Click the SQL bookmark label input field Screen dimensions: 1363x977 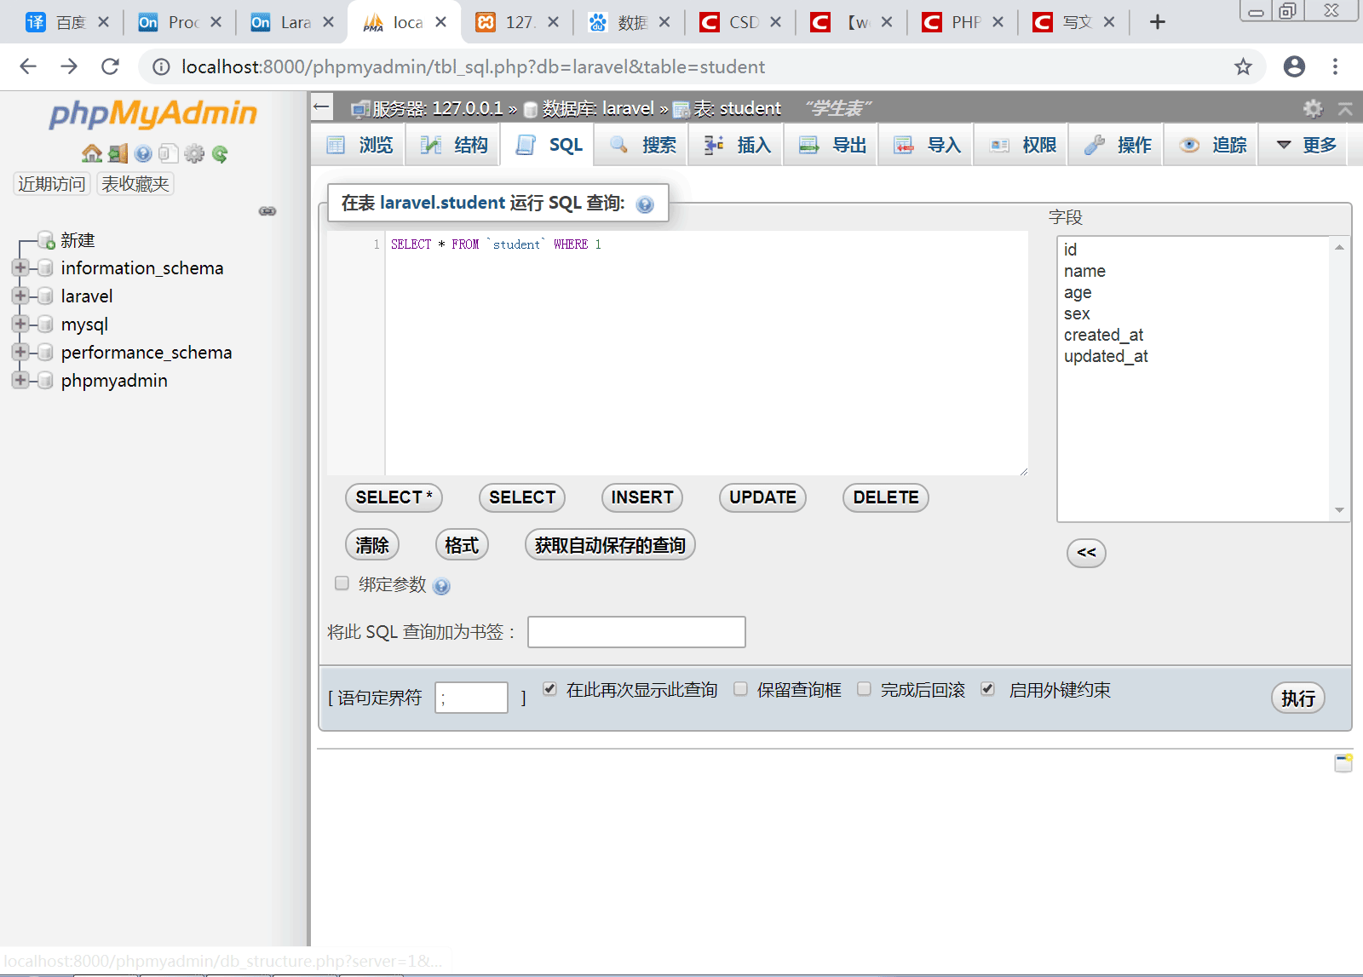[636, 632]
